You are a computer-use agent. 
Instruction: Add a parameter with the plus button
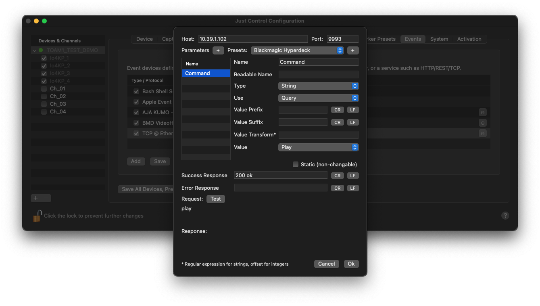pyautogui.click(x=218, y=50)
